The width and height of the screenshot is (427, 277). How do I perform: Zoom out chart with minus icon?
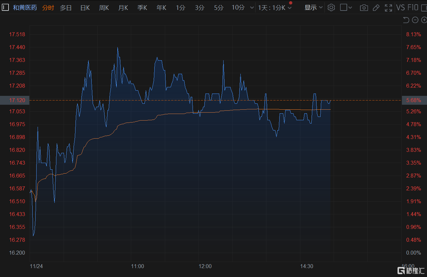click(415, 20)
